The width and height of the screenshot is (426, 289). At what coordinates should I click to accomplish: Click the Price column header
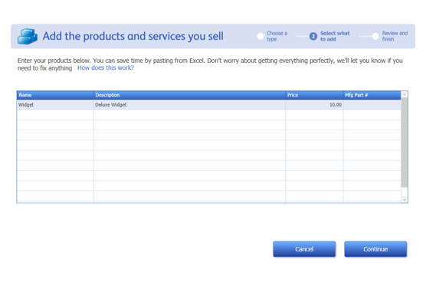(314, 95)
